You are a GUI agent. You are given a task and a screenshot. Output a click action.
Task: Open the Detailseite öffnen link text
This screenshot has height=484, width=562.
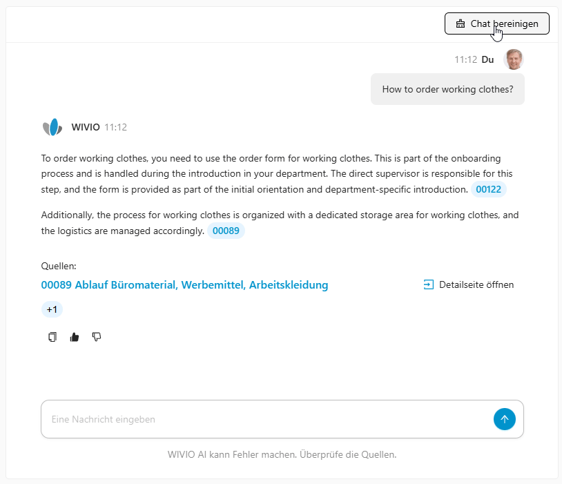coord(476,284)
